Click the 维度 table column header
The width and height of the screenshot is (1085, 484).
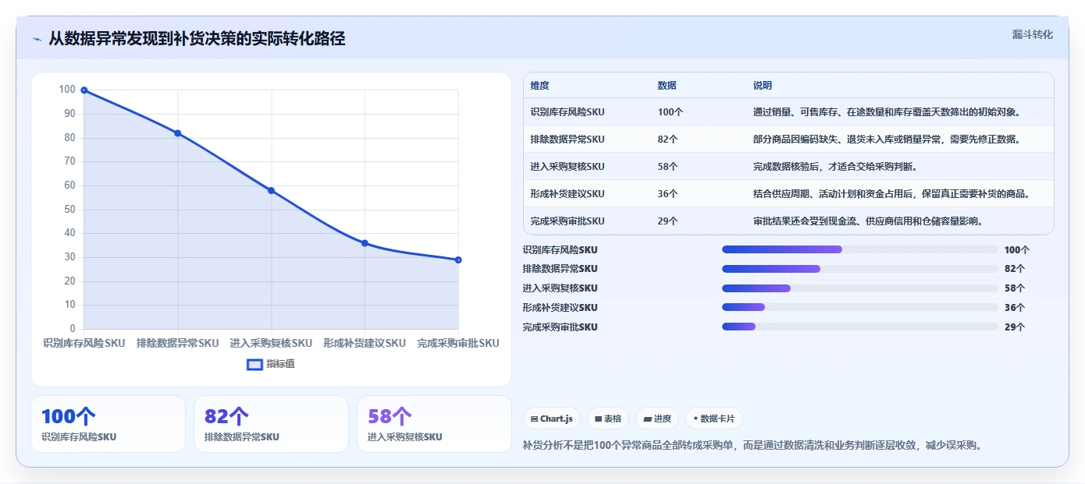539,86
